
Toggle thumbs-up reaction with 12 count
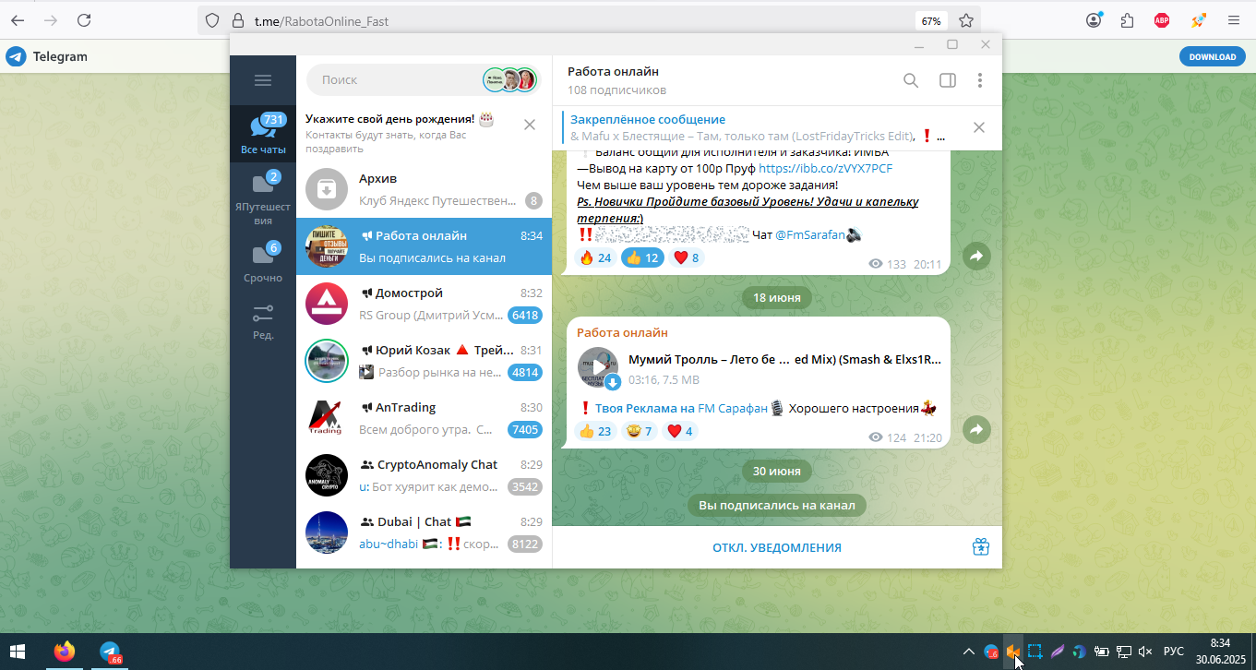643,257
